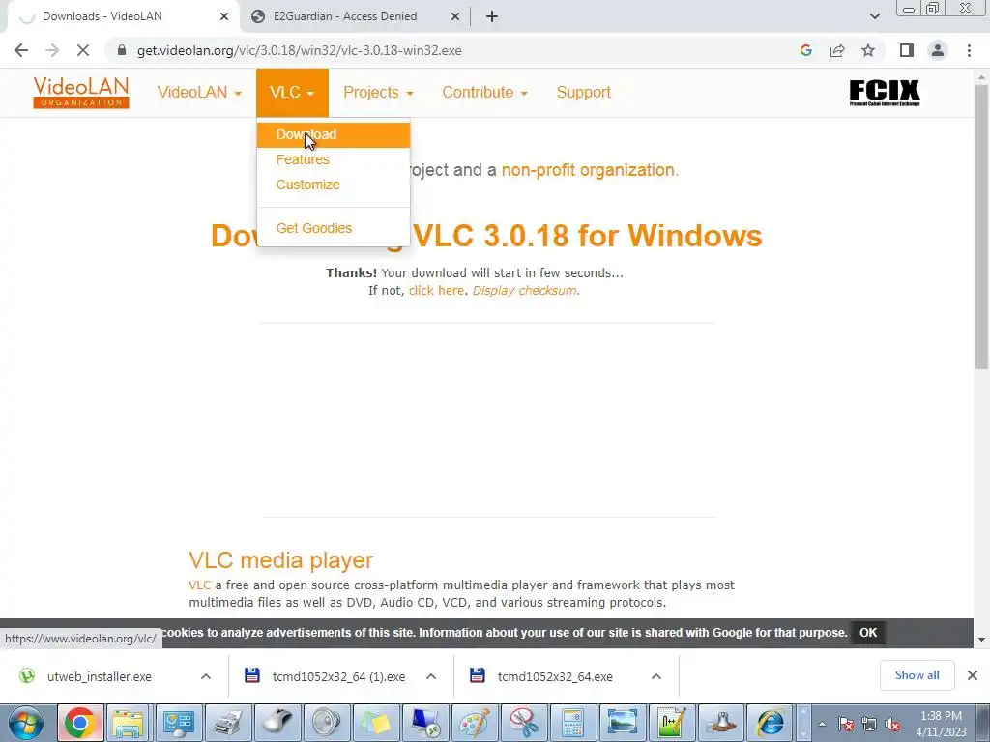
Task: Click the address bar URL
Action: click(x=300, y=50)
